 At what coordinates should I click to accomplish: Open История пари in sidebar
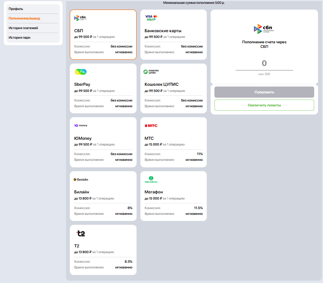coord(20,38)
